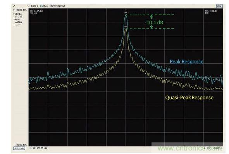
Task: Expand the CF 100.00 MHz arrow
Action: point(31,148)
